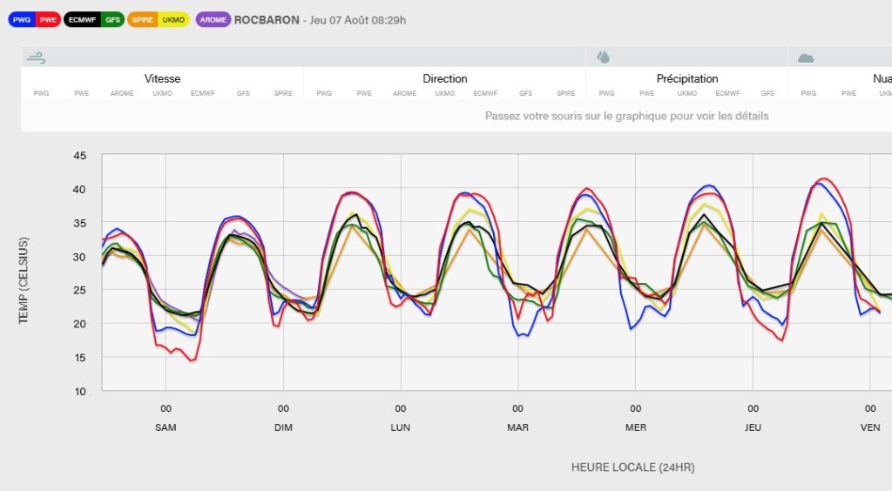
Task: Select the Précipitation column header
Action: click(687, 78)
